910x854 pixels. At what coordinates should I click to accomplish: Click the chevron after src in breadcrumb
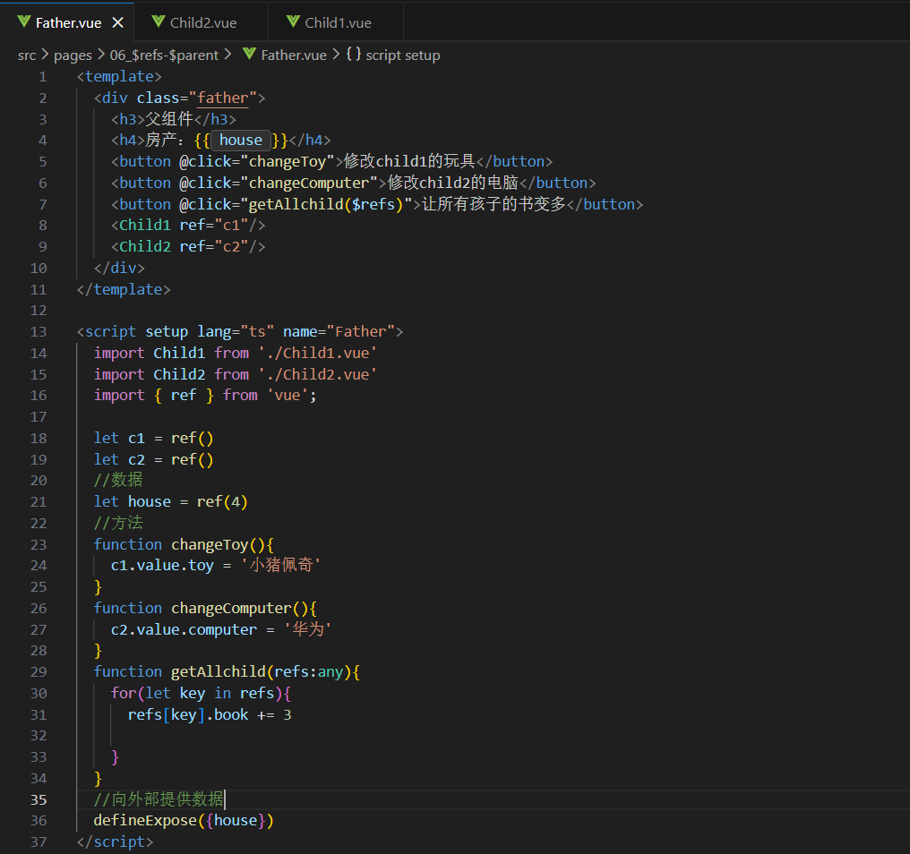[45, 56]
